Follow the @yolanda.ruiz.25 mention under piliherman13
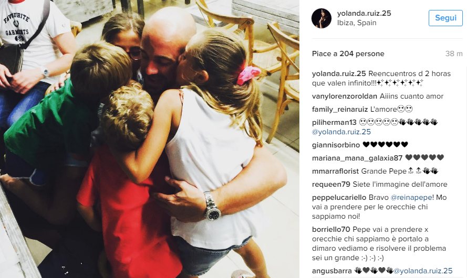This screenshot has height=278, width=467. click(x=341, y=132)
